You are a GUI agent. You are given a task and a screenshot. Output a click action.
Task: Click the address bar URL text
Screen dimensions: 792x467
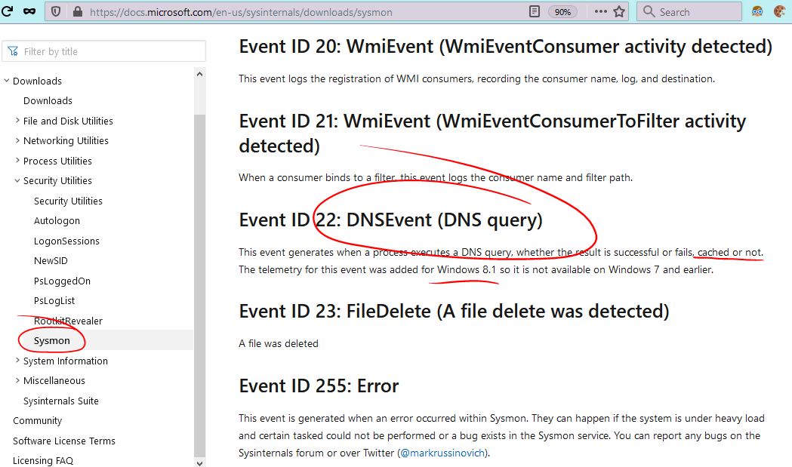(241, 12)
